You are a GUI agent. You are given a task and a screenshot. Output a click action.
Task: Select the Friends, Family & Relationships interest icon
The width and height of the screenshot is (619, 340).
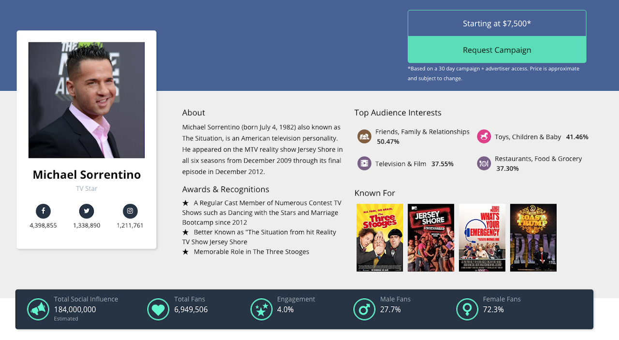tap(364, 137)
